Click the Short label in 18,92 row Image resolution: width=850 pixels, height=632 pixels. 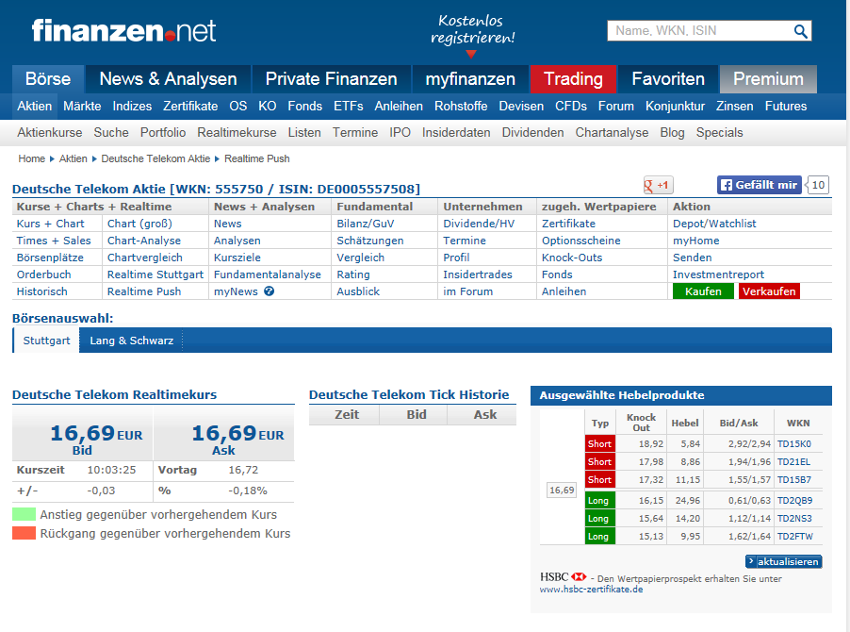[600, 443]
